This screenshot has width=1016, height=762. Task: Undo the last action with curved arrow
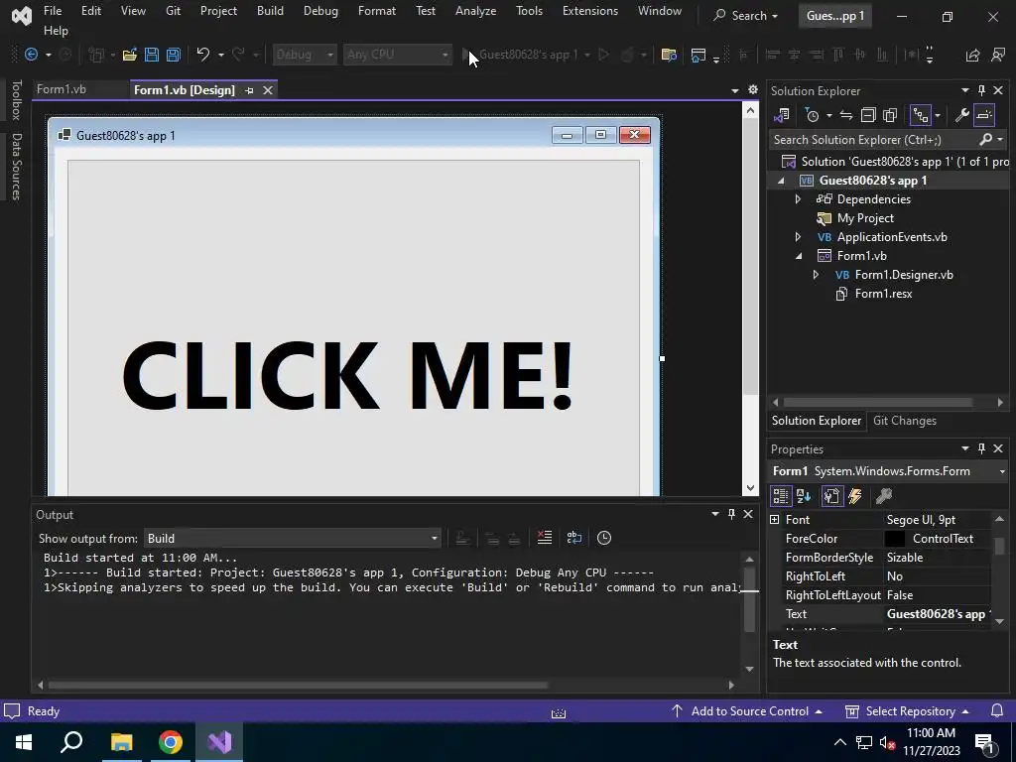pyautogui.click(x=202, y=55)
